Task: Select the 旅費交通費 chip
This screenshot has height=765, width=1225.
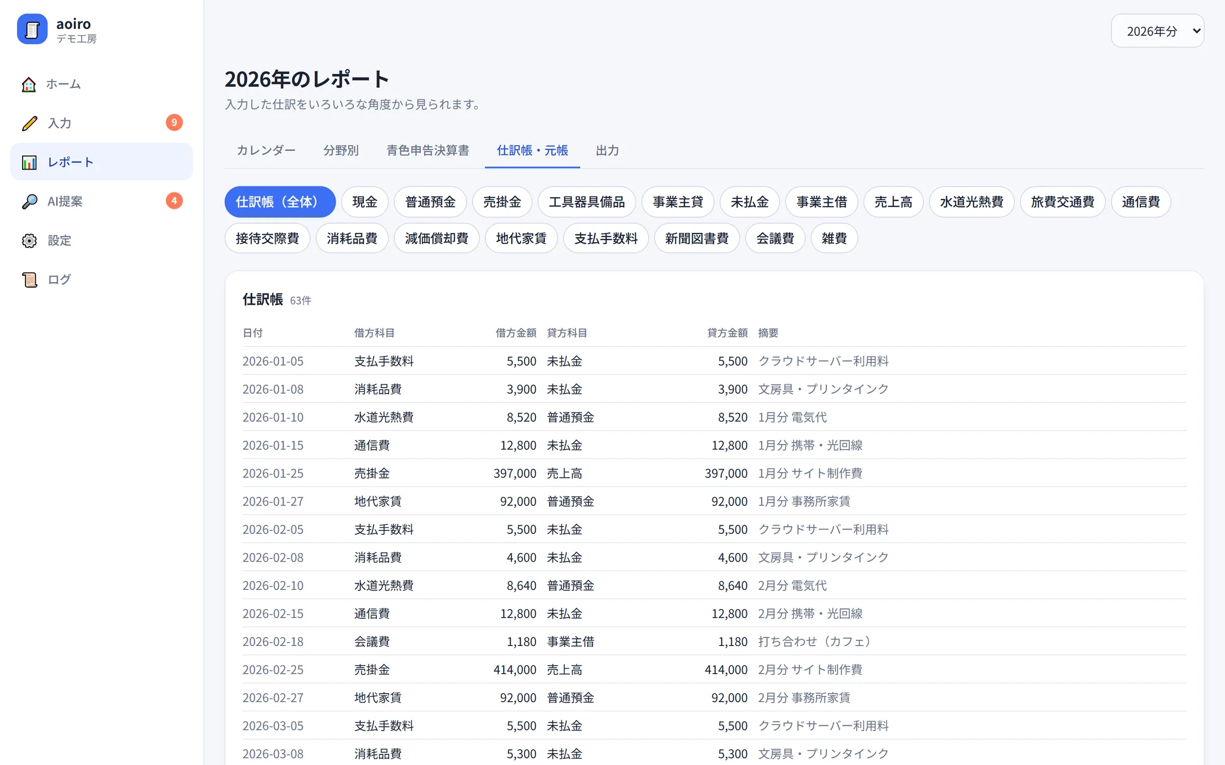Action: click(1063, 202)
